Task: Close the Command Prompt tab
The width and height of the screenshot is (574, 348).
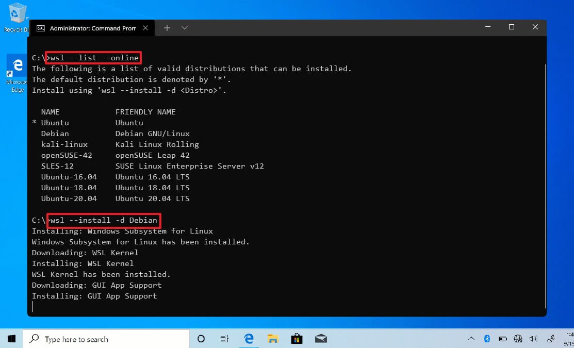Action: pos(145,28)
